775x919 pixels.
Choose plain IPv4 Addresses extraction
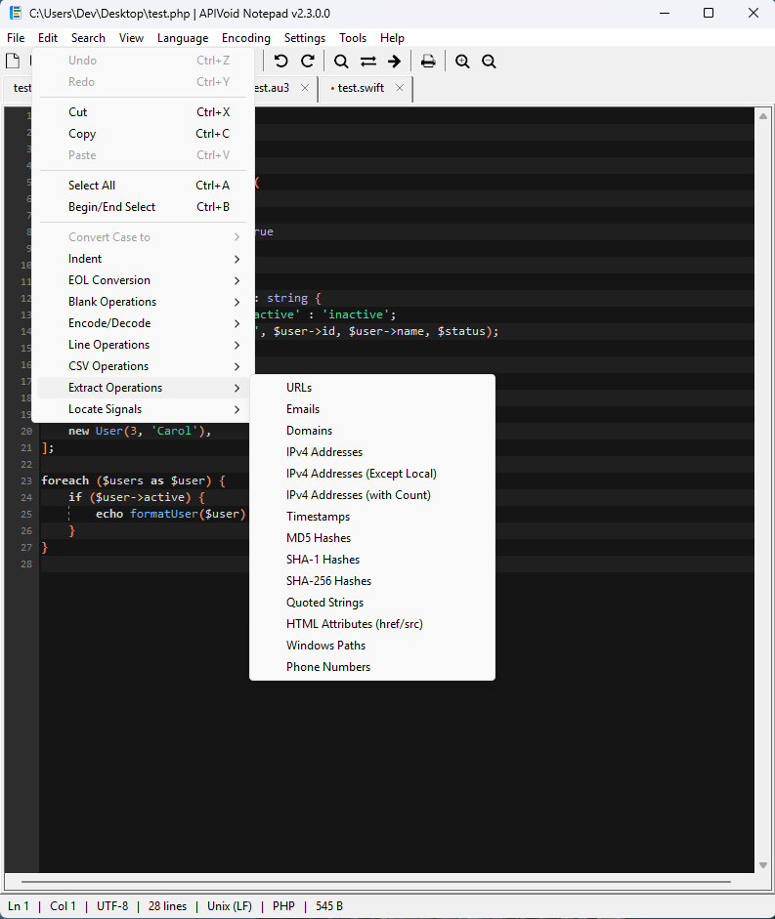(372, 452)
